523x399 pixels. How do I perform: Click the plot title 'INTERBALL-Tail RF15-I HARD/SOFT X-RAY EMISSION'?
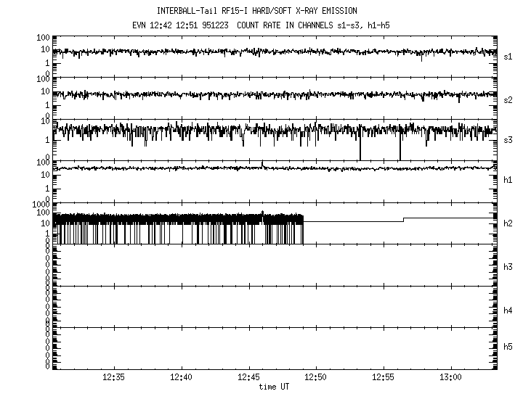click(x=256, y=11)
